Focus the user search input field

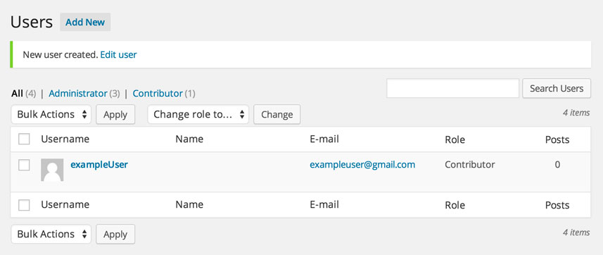[x=452, y=88]
